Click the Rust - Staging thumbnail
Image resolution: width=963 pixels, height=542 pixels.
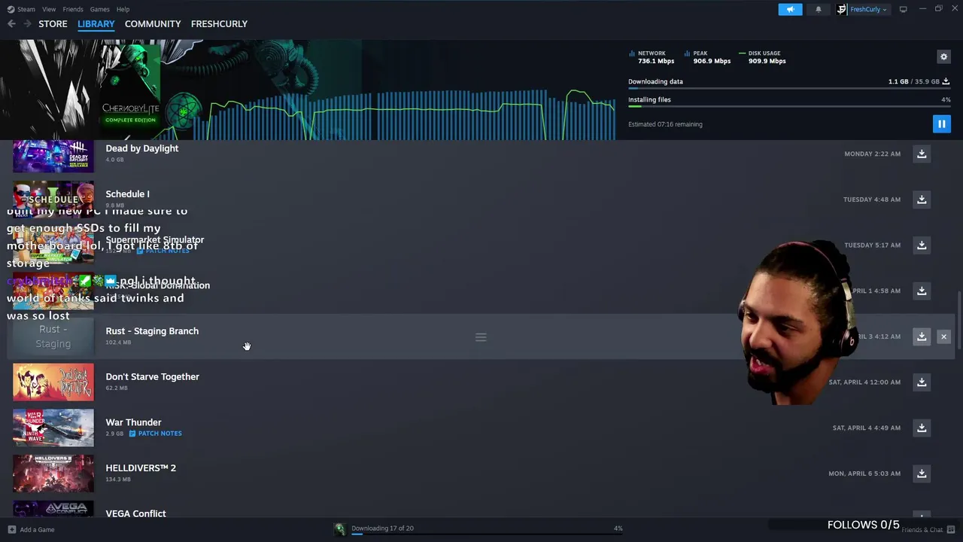click(53, 336)
